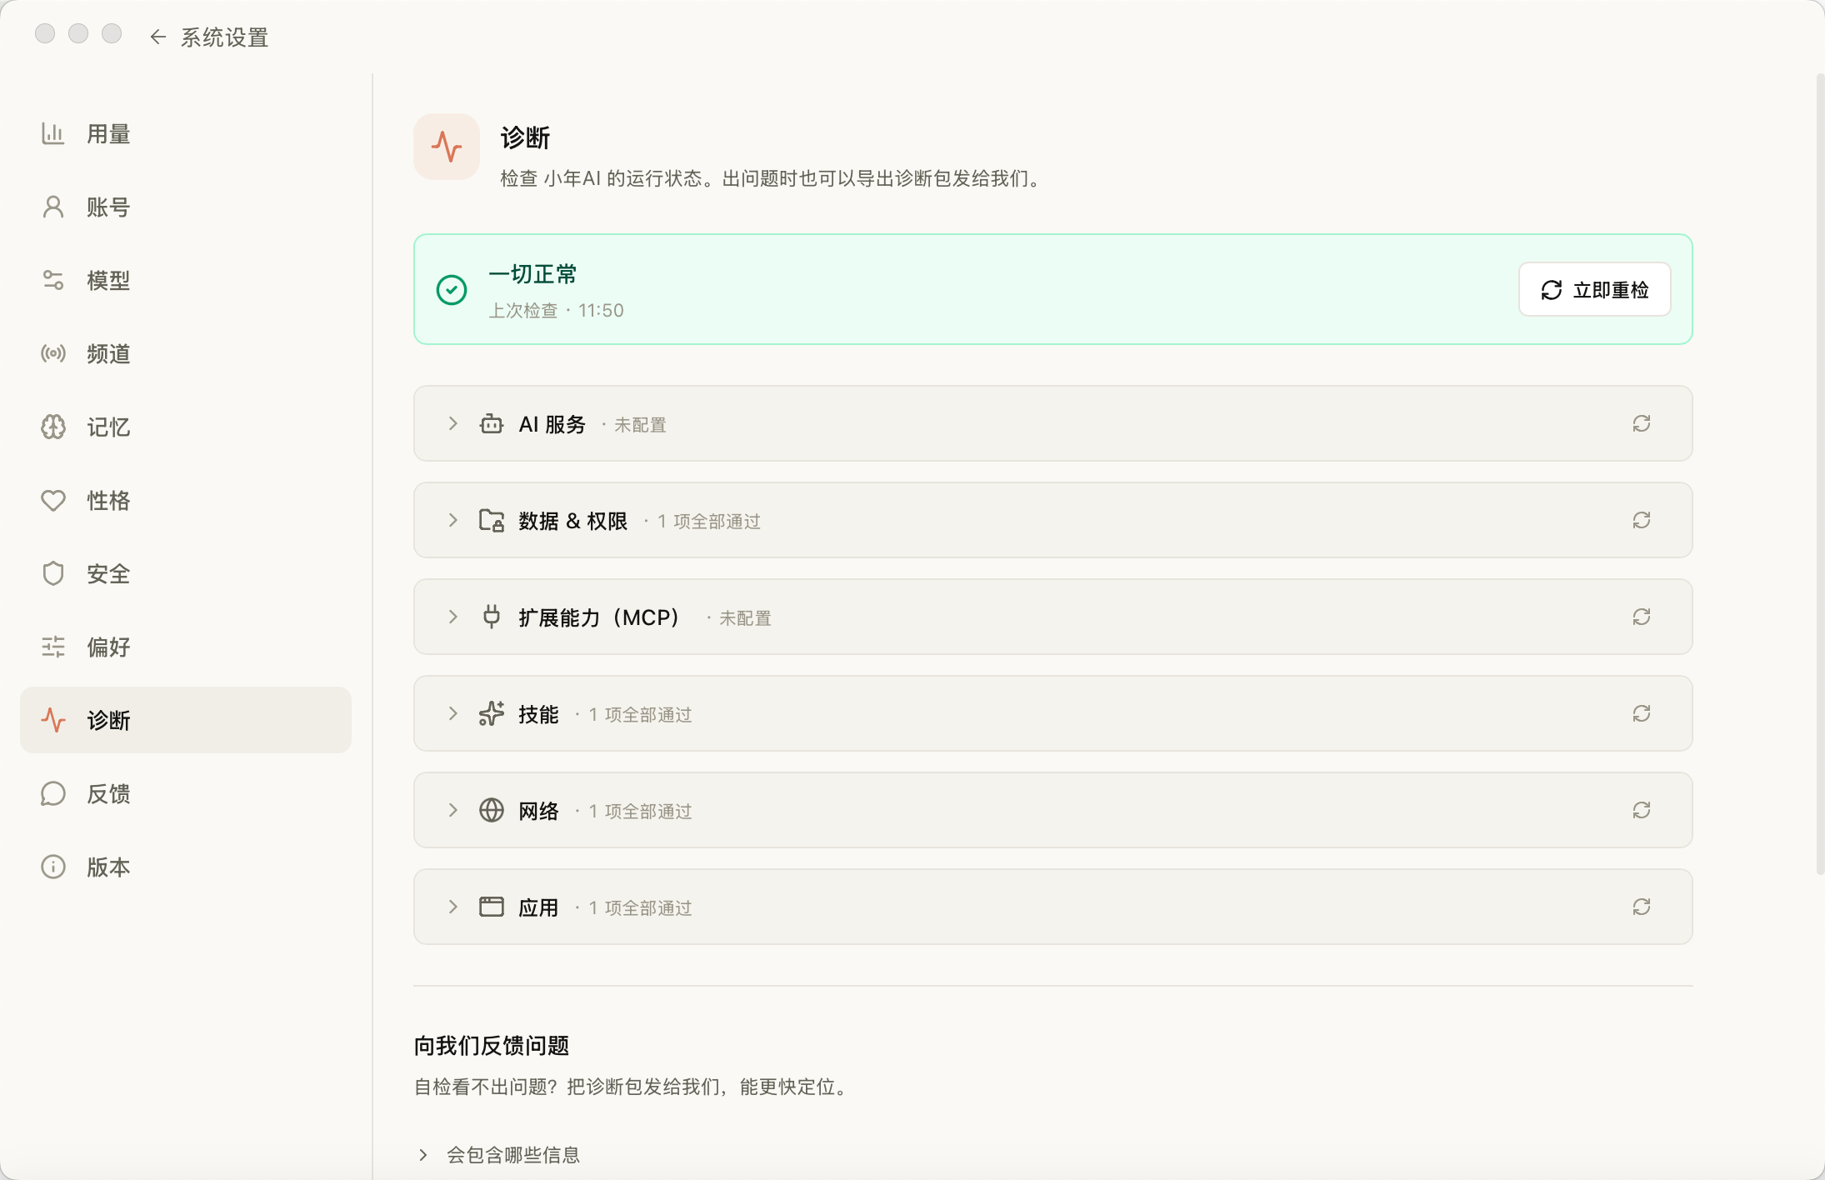Expand the 技能 section chevron
Screen dimensions: 1825x1180
click(453, 713)
